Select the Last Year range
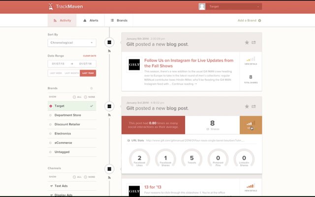315x197 pixels. (88, 73)
